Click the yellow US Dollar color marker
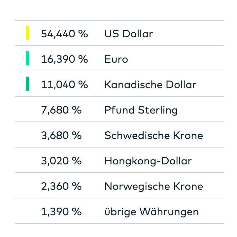 (x=27, y=33)
